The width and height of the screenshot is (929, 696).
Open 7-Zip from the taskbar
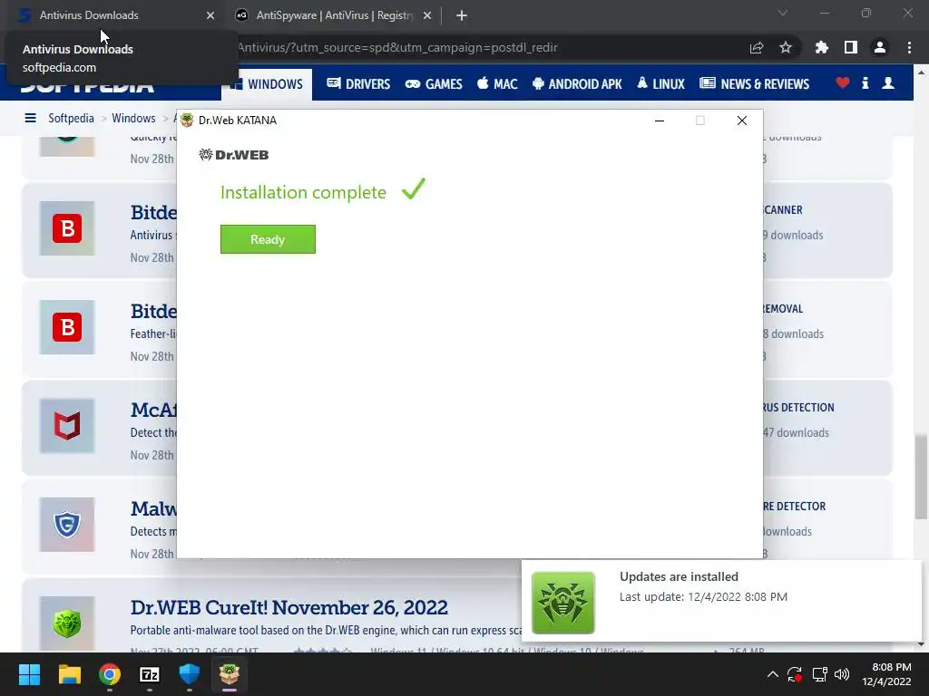click(150, 674)
